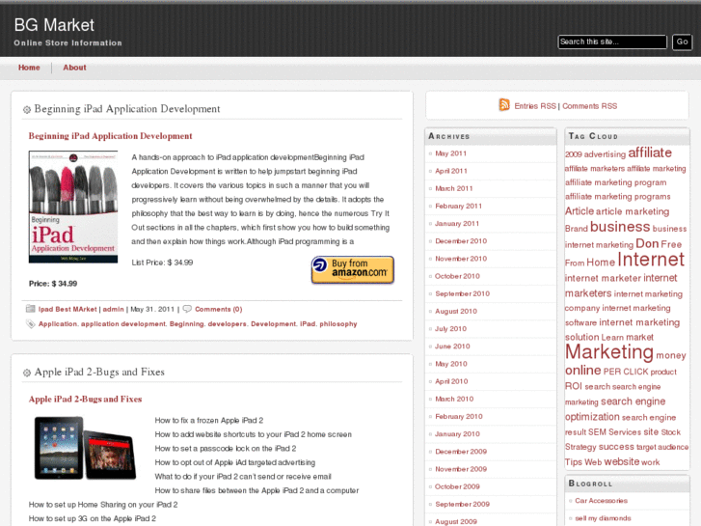Screen dimensions: 701x526
Task: Open the January 2010 archive
Action: pyautogui.click(x=457, y=433)
